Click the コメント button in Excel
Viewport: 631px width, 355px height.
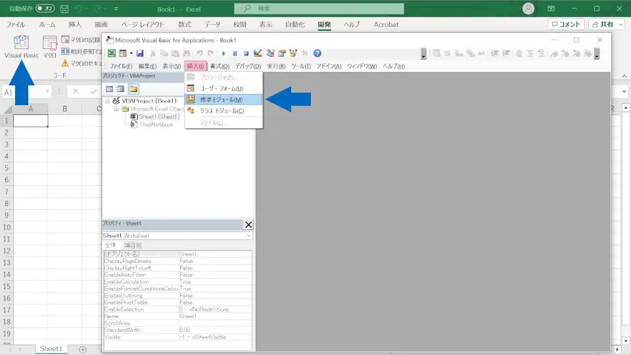click(x=566, y=24)
